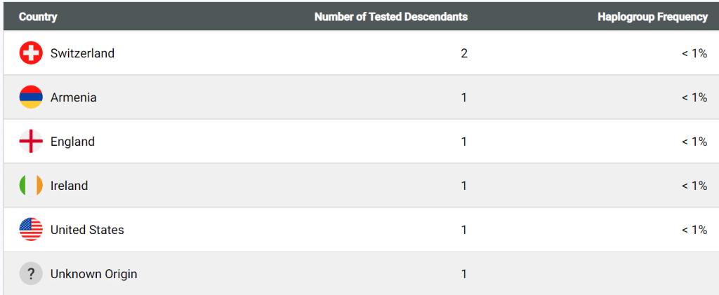719x295 pixels.
Task: Sort by Number of Tested Descendants header
Action: pos(390,17)
